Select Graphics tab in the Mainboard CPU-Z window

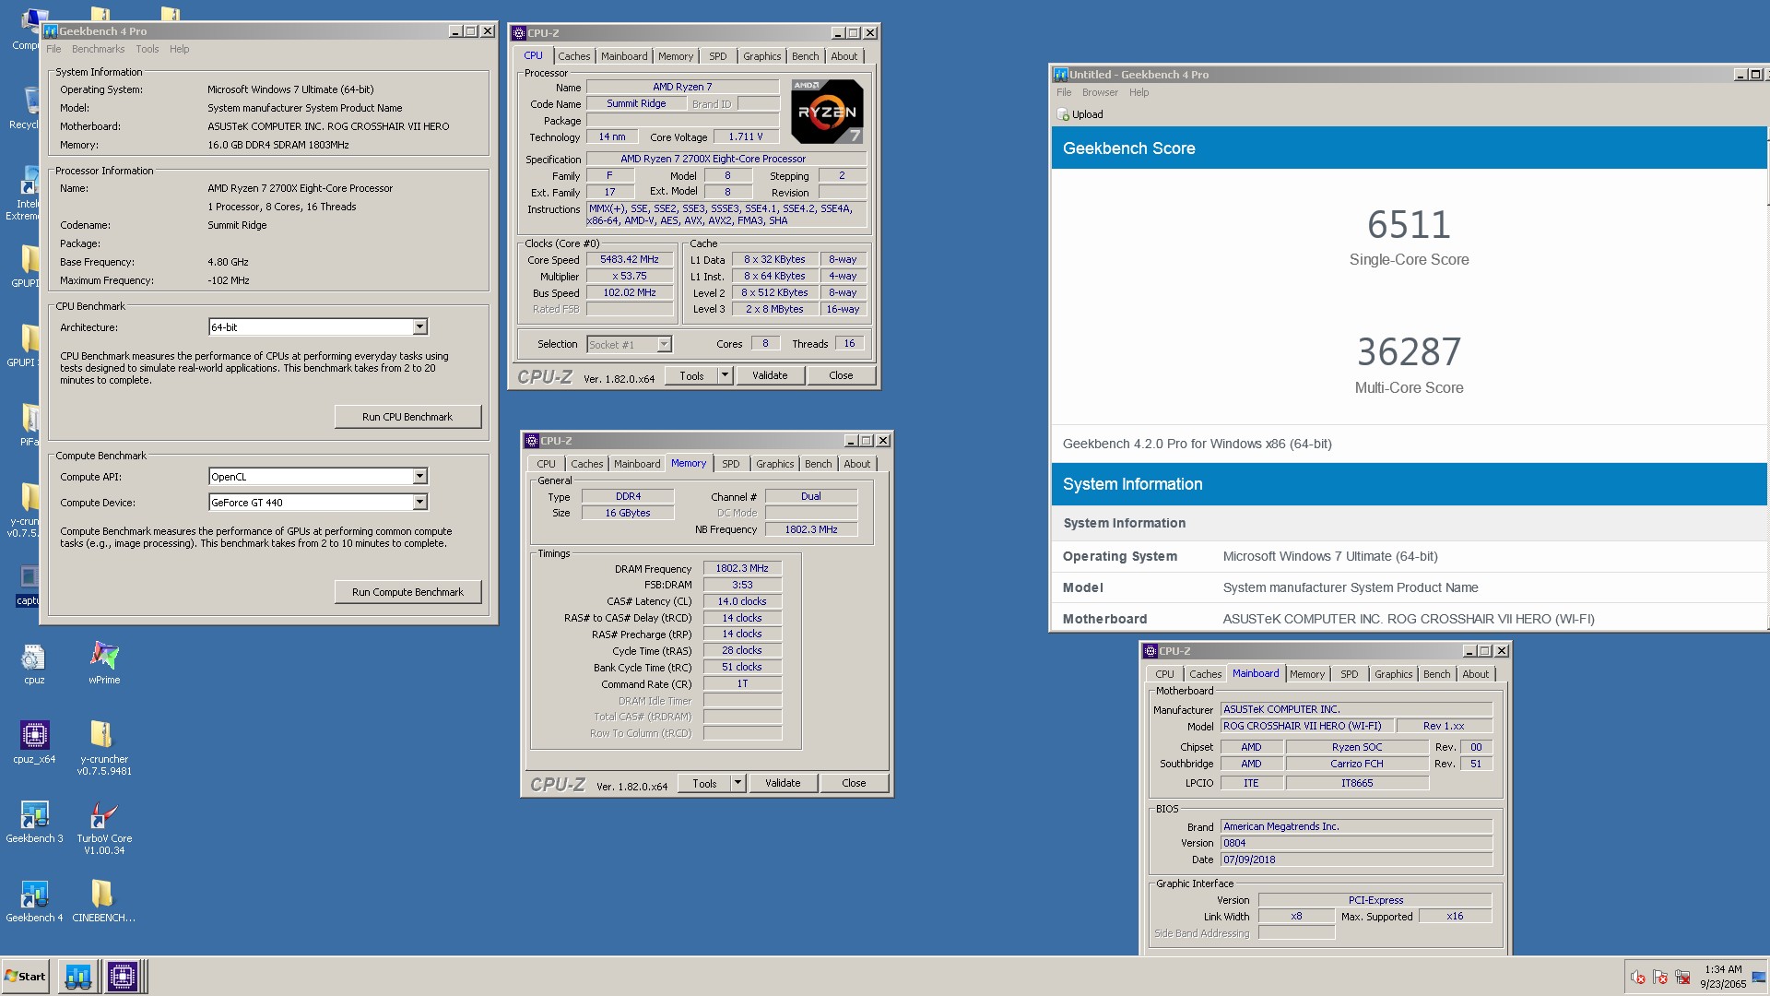coord(1394,675)
